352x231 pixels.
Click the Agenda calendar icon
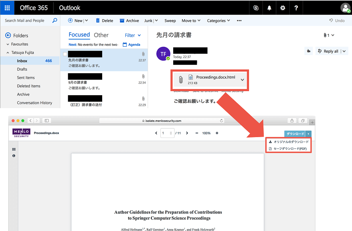pos(125,44)
